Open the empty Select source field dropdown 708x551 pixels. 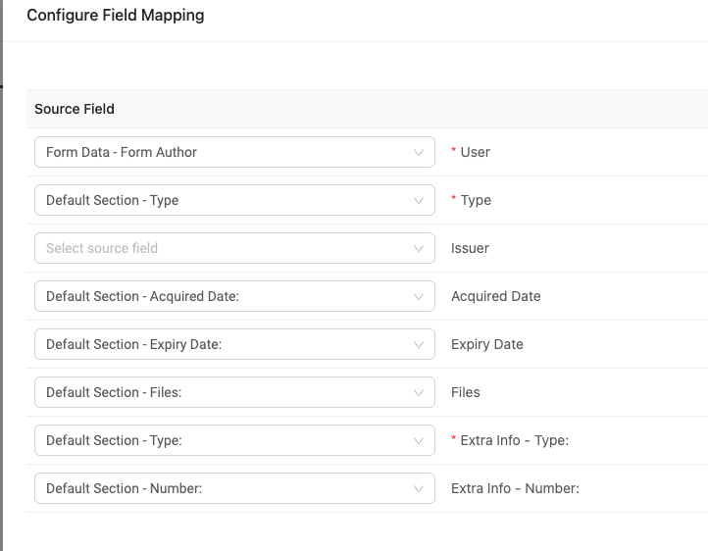[234, 248]
